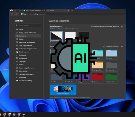
Task: Click the Printers icon
Action: pyautogui.click(x=17, y=65)
